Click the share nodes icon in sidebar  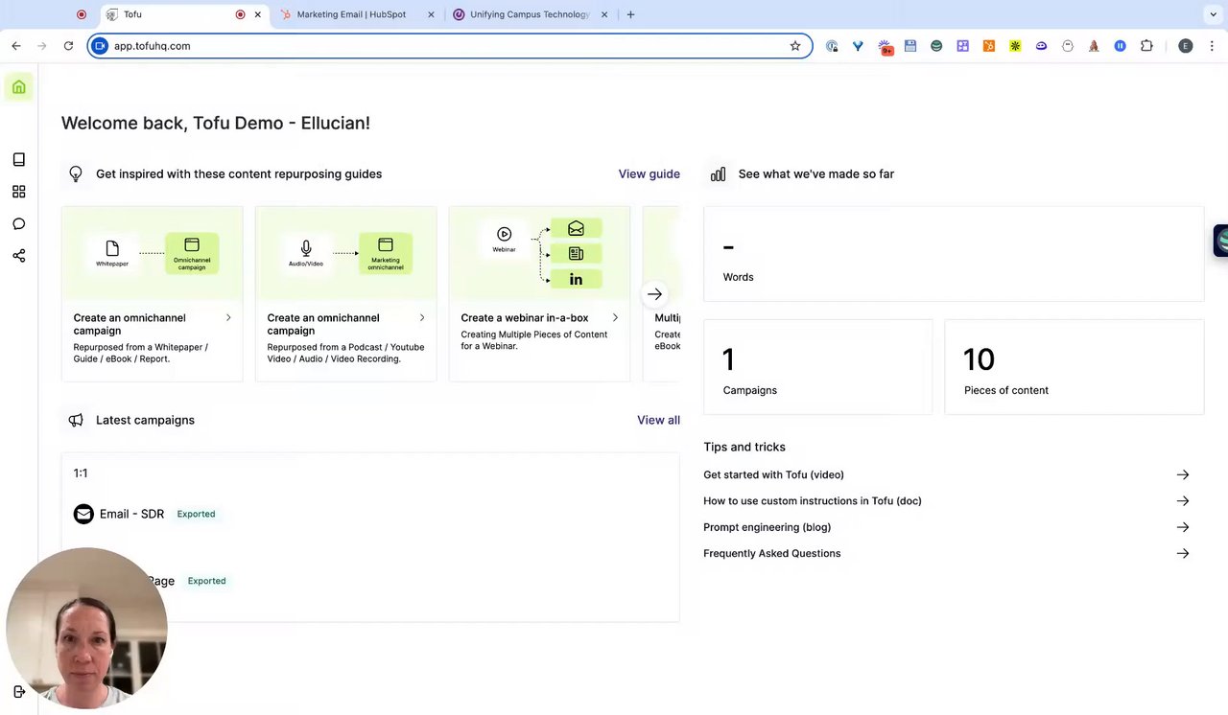click(18, 256)
